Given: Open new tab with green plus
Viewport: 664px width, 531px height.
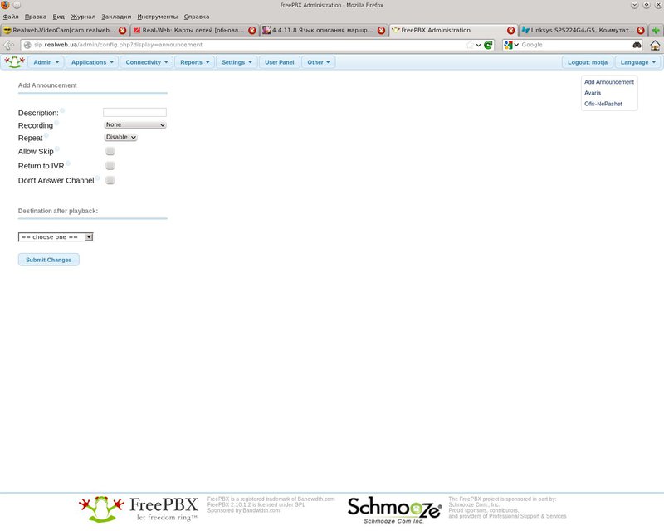Looking at the screenshot, I should 656,30.
